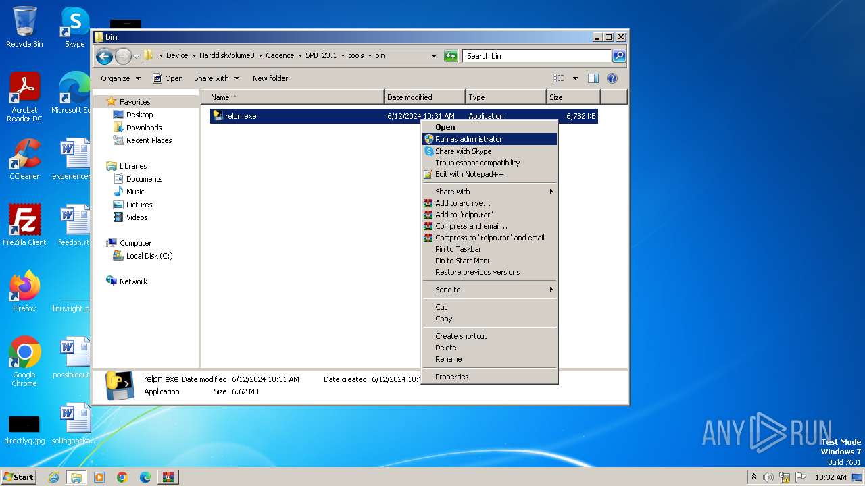Show hidden tray icons arrow
Viewport: 865px width, 486px height.
coord(754,477)
